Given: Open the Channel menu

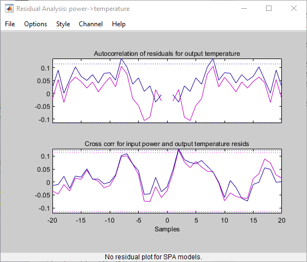Looking at the screenshot, I should pos(91,24).
